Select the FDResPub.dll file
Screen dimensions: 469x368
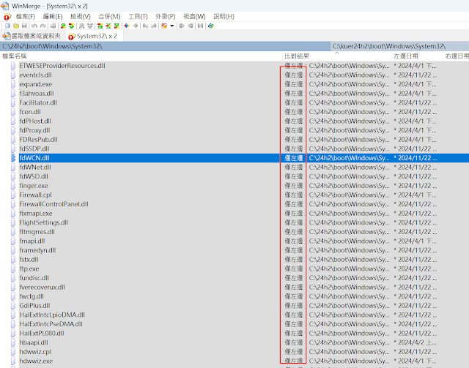pyautogui.click(x=38, y=140)
